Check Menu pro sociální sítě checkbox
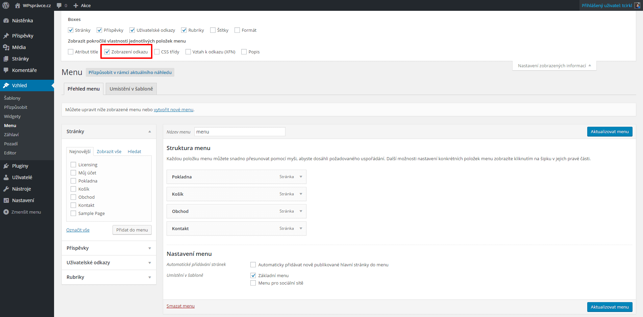Image resolution: width=643 pixels, height=317 pixels. point(253,283)
